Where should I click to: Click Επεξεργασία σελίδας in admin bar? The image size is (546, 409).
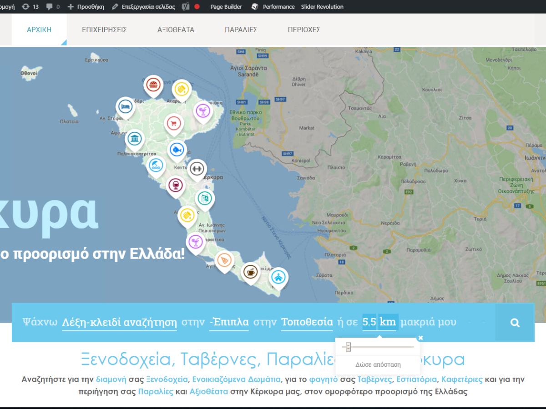(143, 7)
